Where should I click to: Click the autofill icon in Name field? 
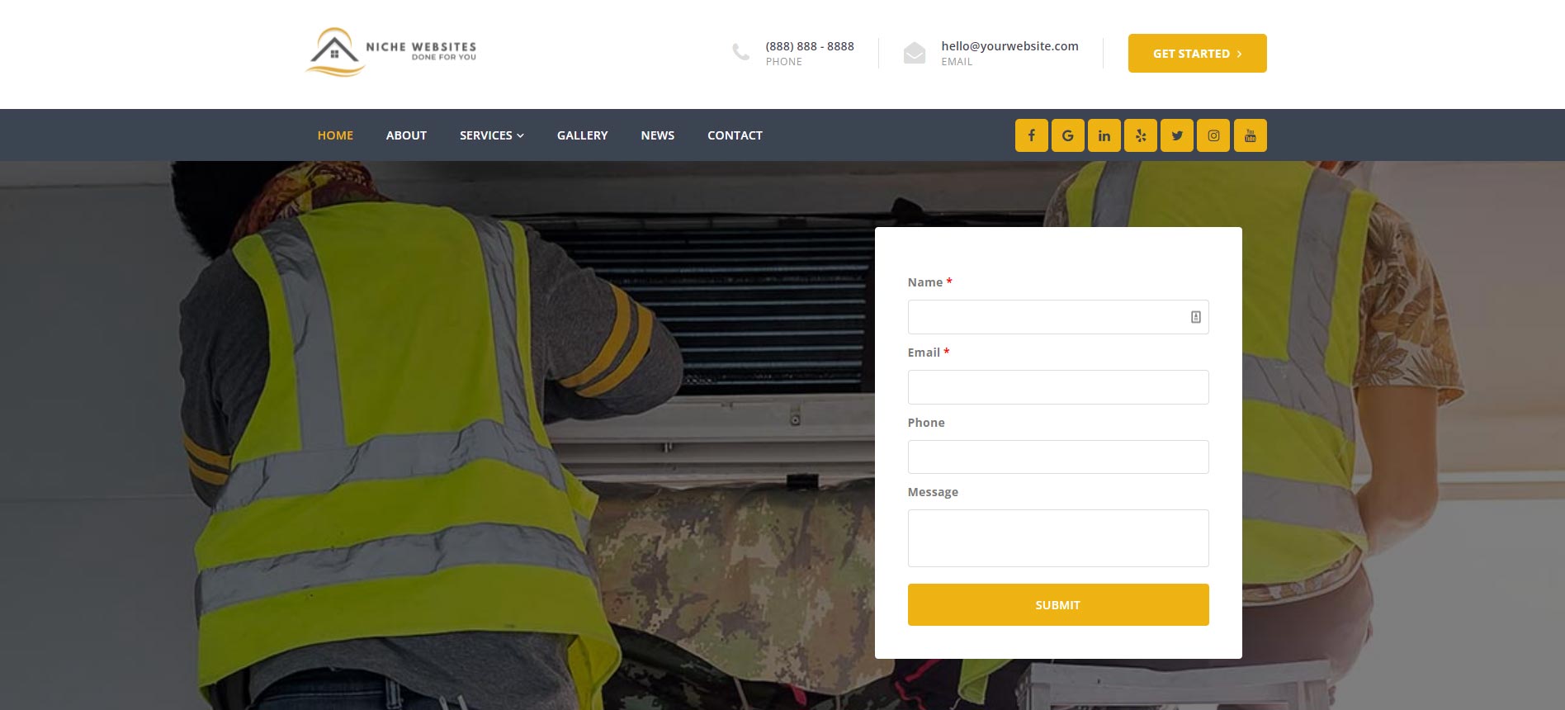[1195, 317]
